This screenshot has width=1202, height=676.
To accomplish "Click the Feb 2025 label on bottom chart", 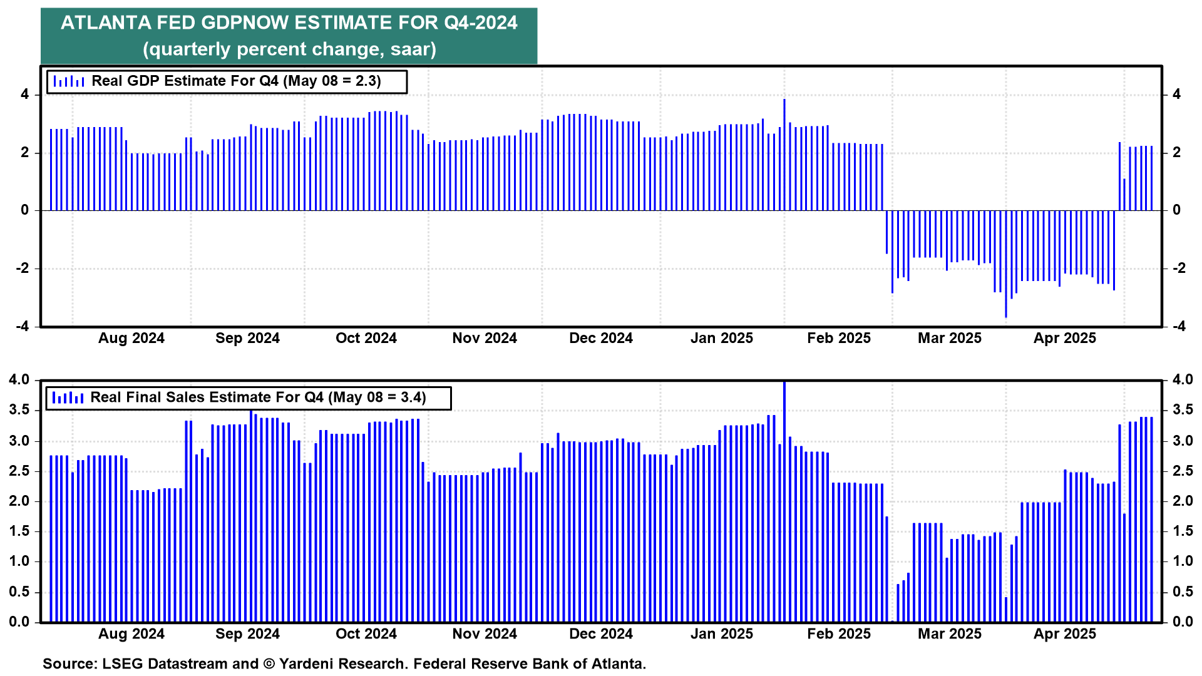I will [838, 633].
